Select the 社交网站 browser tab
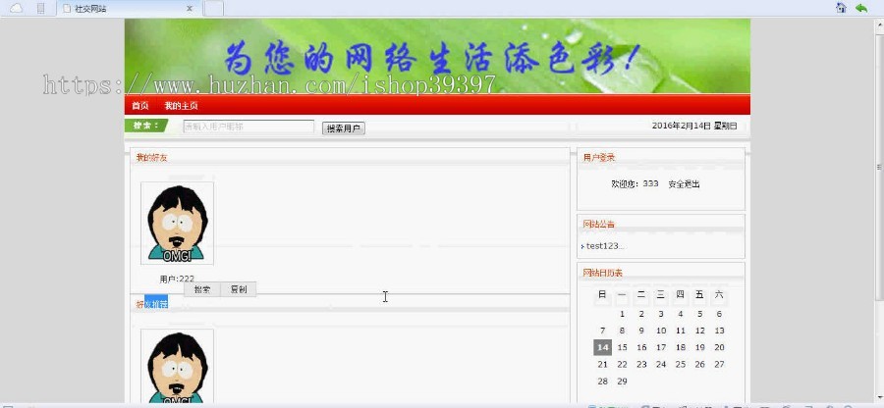Screen dimensions: 884x408 128,9
